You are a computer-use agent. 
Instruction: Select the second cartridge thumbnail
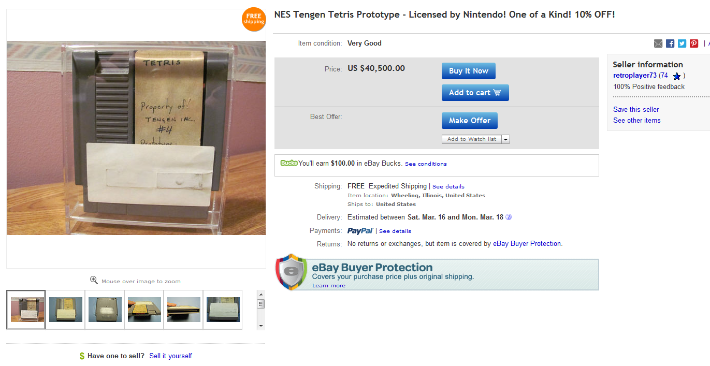click(66, 310)
